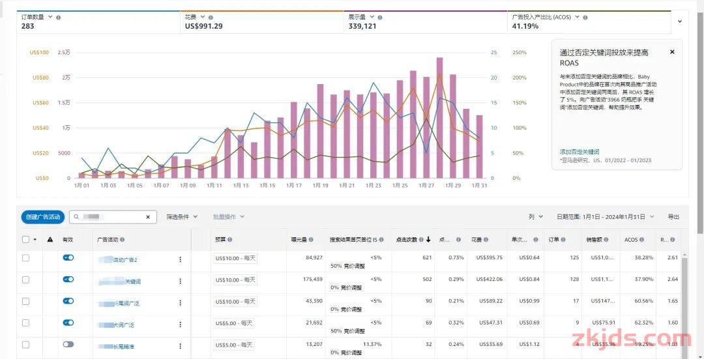
Task: Change the 订单数量 metric via dropdown arrow
Action: tap(50, 16)
